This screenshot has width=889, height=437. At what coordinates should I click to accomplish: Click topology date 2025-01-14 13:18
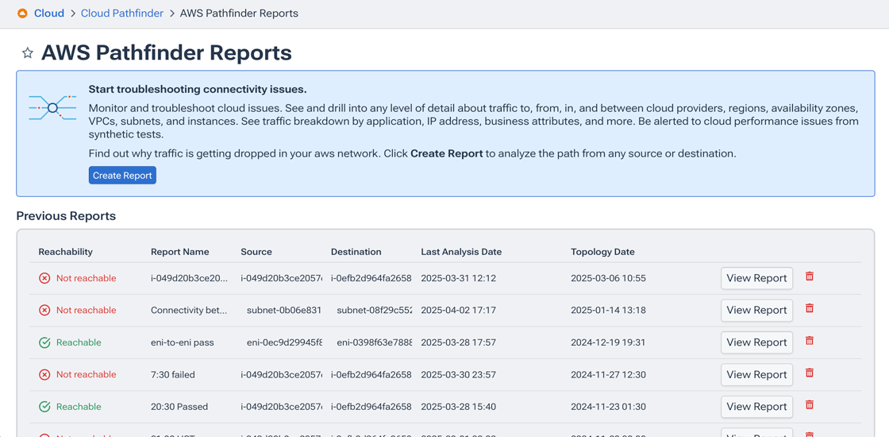pos(608,311)
